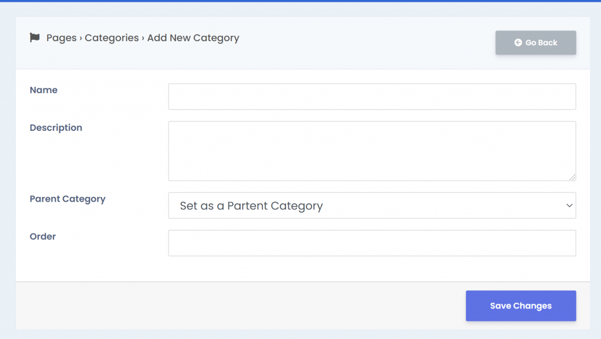Open the Parent Category dropdown
The image size is (601, 339).
coord(372,205)
